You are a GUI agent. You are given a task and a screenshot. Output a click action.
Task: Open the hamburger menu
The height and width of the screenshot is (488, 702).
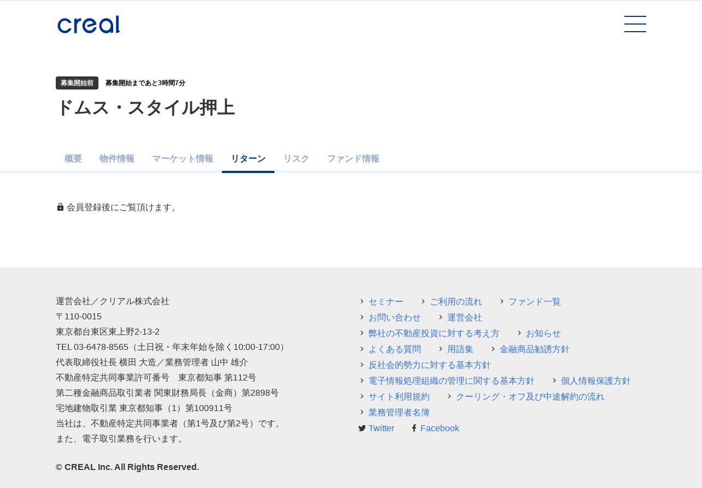(x=635, y=24)
